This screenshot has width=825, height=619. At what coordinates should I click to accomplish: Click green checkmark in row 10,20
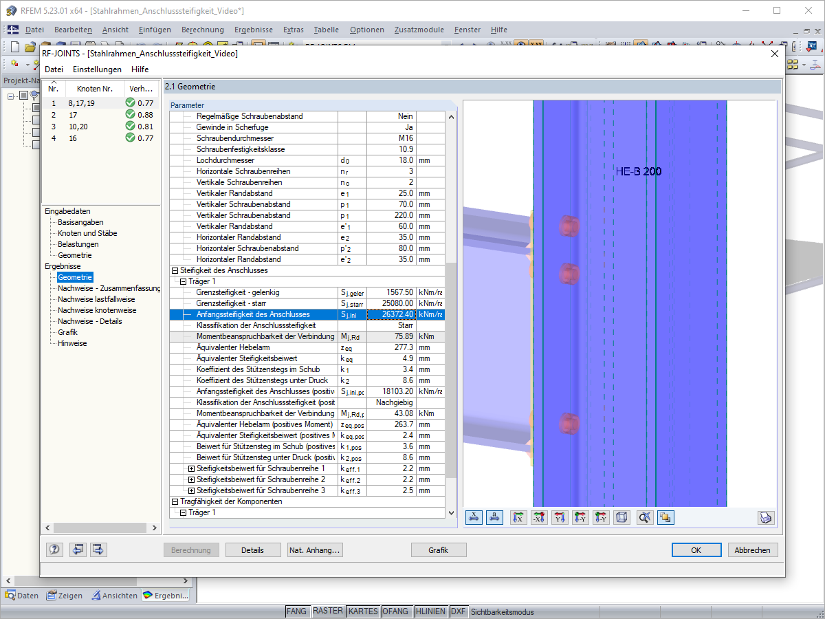click(130, 127)
